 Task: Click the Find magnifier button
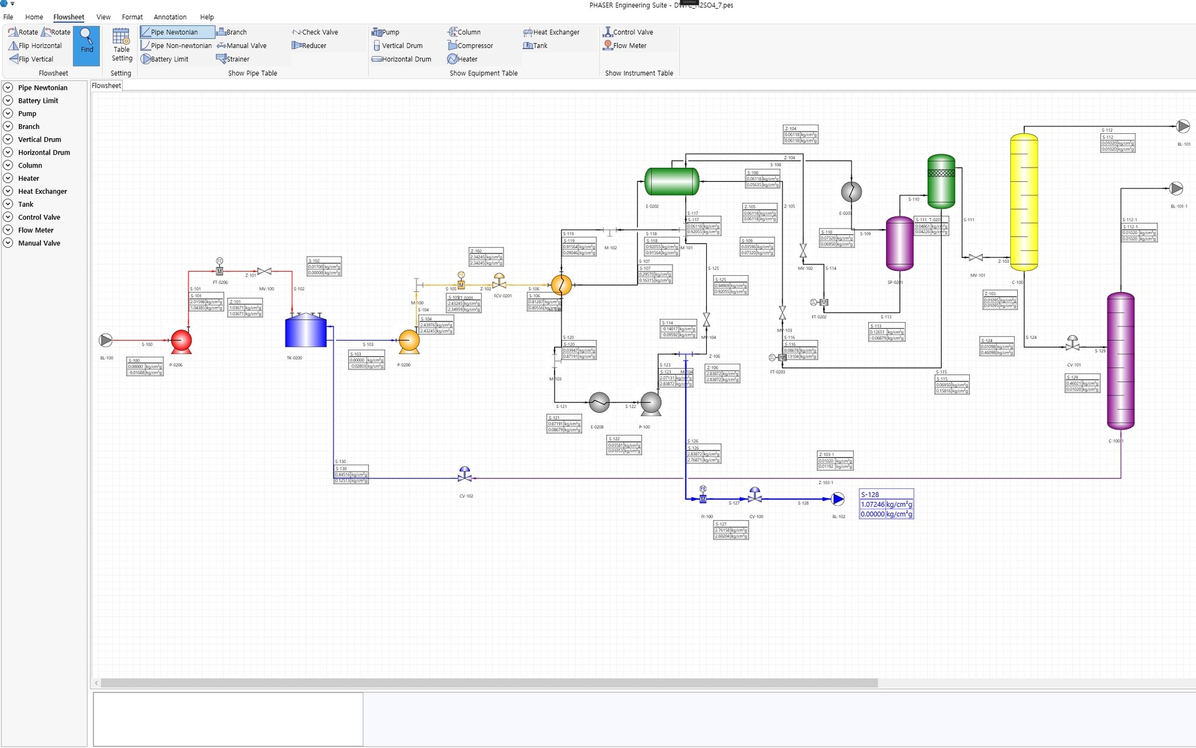click(x=87, y=45)
